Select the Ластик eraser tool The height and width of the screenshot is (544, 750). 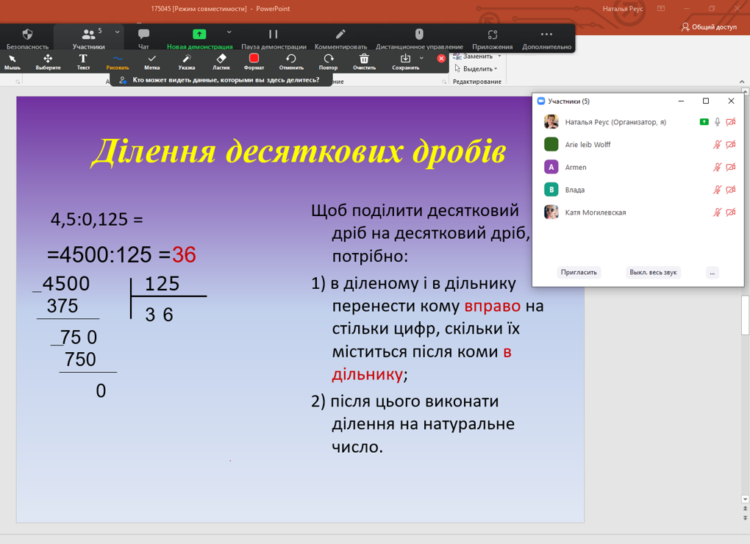(x=221, y=61)
